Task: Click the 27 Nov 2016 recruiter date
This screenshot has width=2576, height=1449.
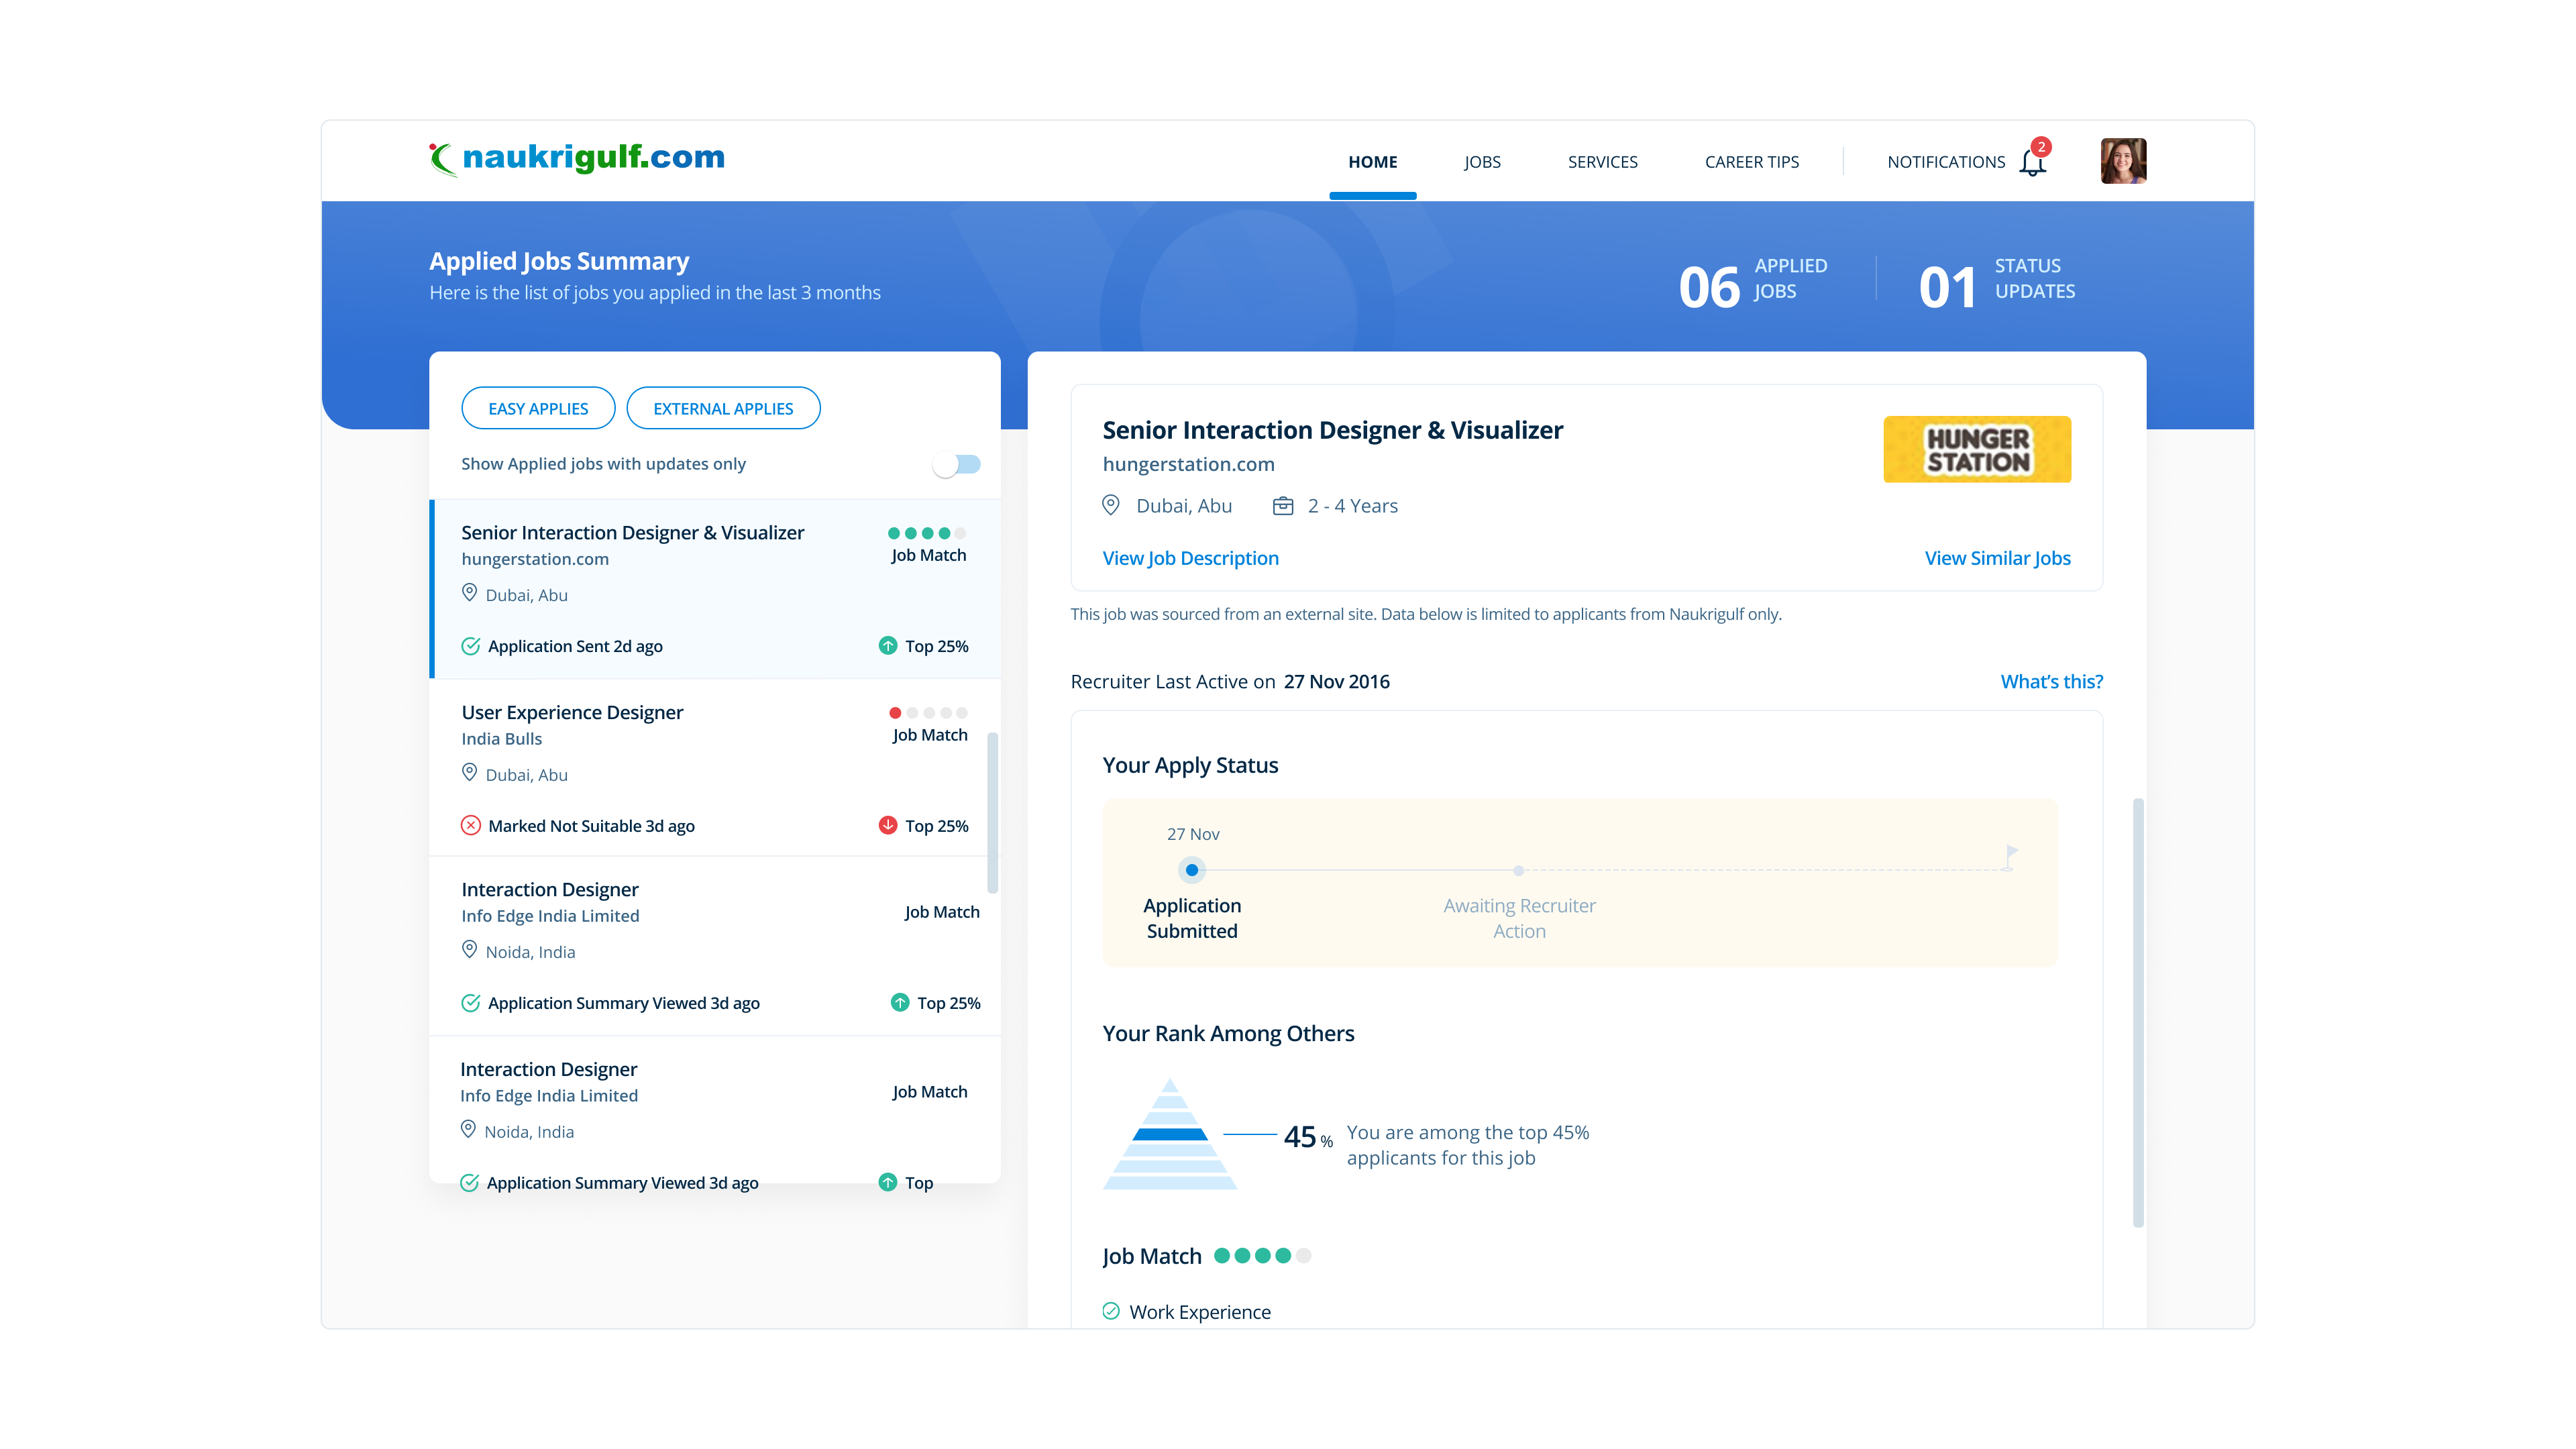Action: pyautogui.click(x=1336, y=681)
